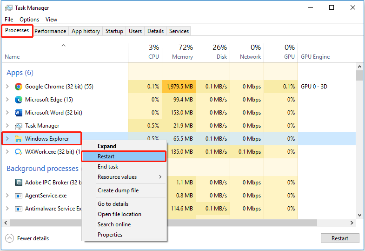This screenshot has width=365, height=251.
Task: Select Create dump file menu entry
Action: pyautogui.click(x=124, y=190)
